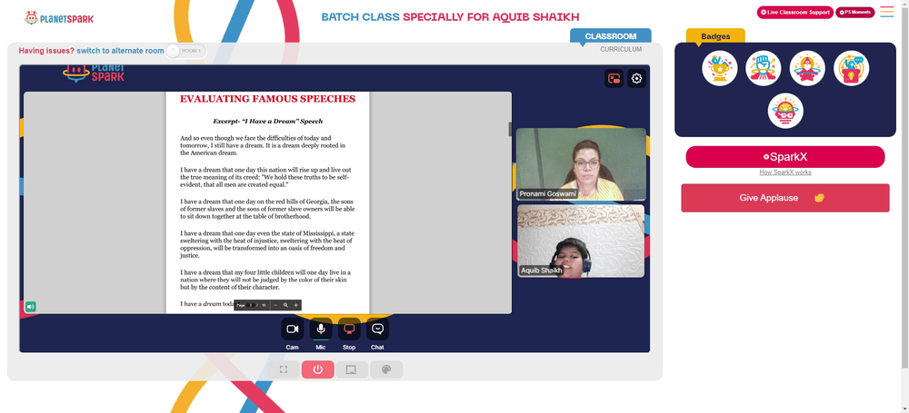
Task: Switch video layout using picture-in-picture icon
Action: [x=614, y=78]
